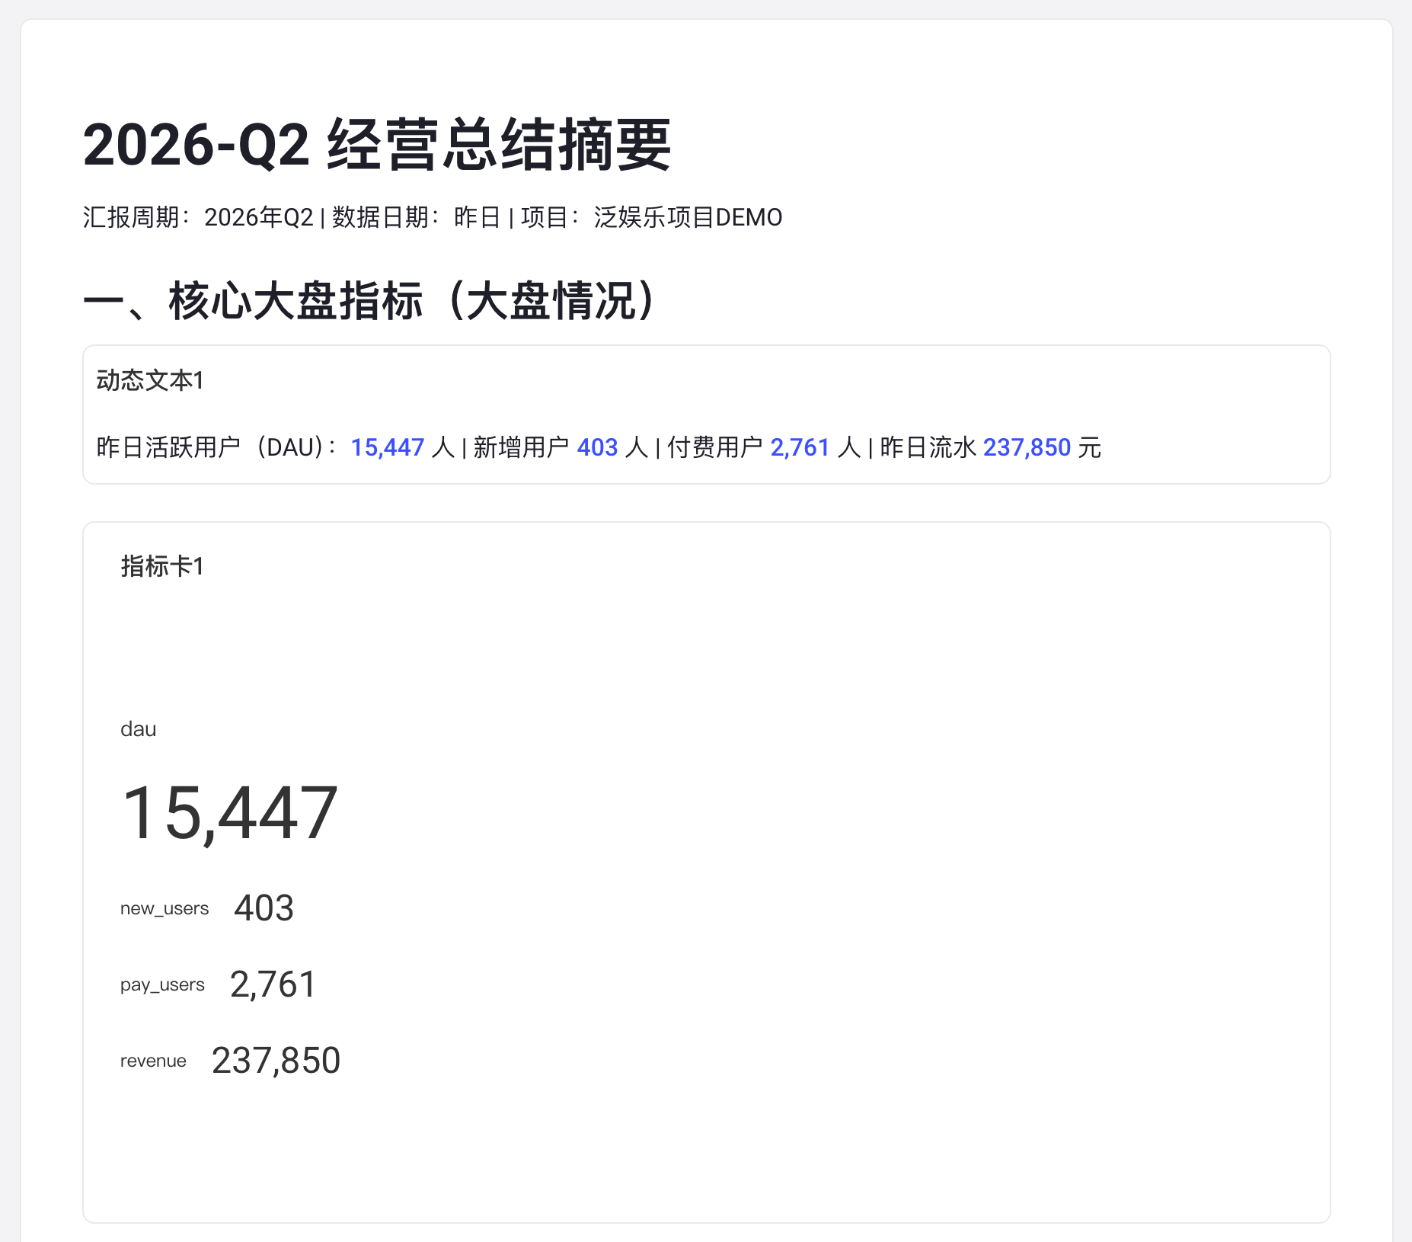Click the 2,761 value beside pay_users
This screenshot has width=1412, height=1242.
click(273, 984)
